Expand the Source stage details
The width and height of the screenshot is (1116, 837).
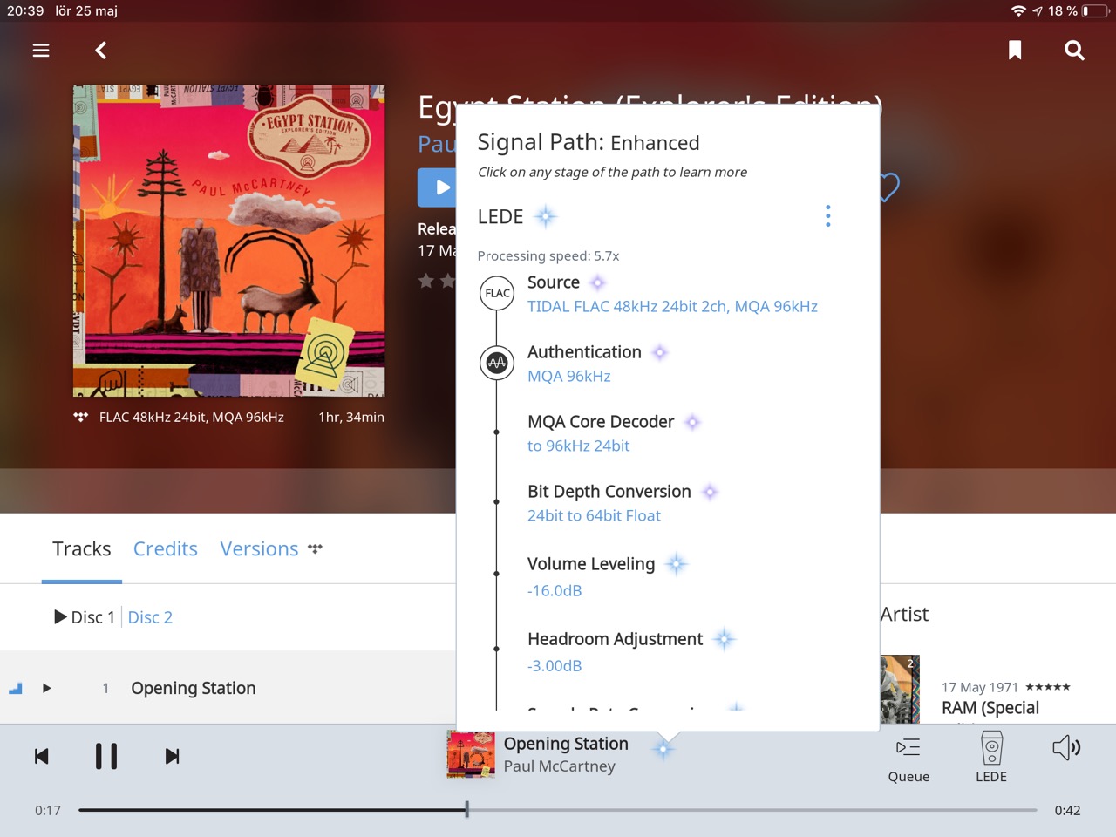[554, 282]
